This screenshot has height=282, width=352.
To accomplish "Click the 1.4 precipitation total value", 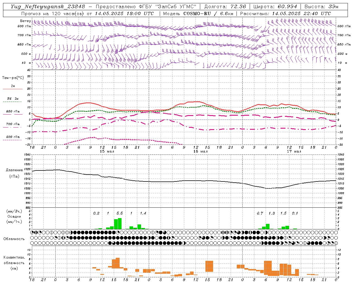I will pyautogui.click(x=143, y=213).
